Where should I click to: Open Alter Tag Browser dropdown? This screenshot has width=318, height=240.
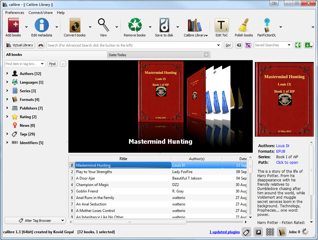coord(35,221)
